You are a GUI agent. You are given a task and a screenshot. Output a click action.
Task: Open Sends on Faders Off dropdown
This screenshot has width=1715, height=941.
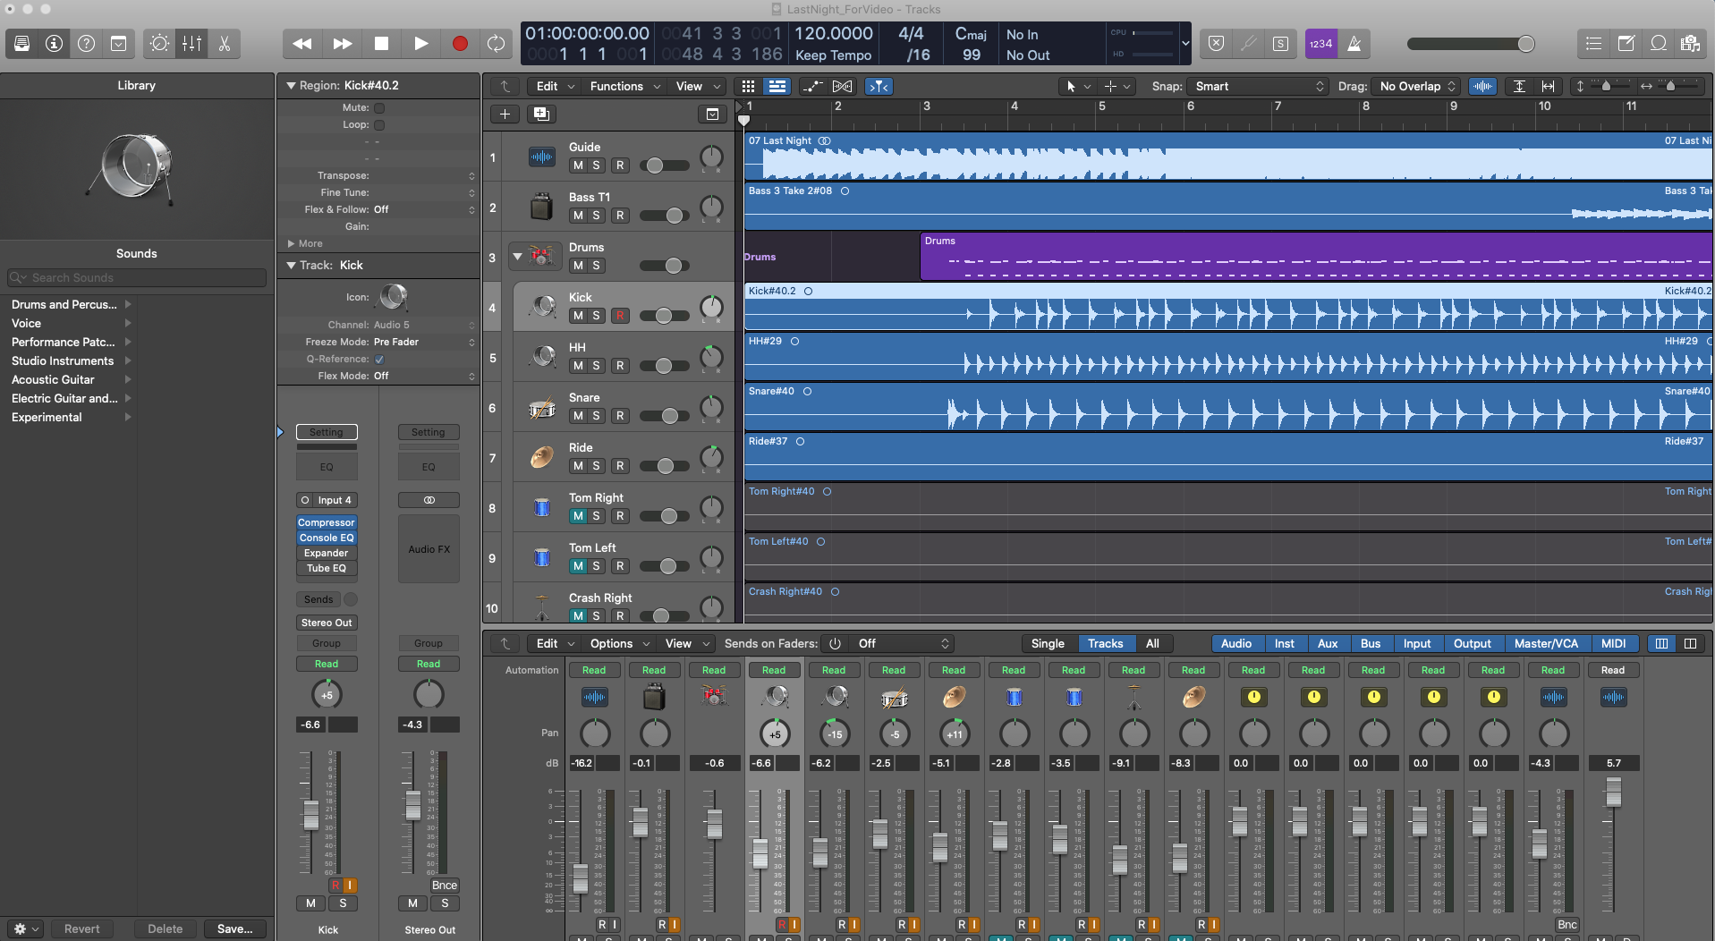902,643
